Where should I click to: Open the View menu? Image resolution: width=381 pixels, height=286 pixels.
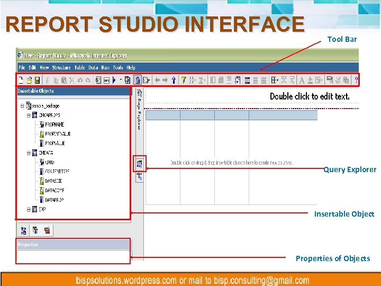point(44,68)
